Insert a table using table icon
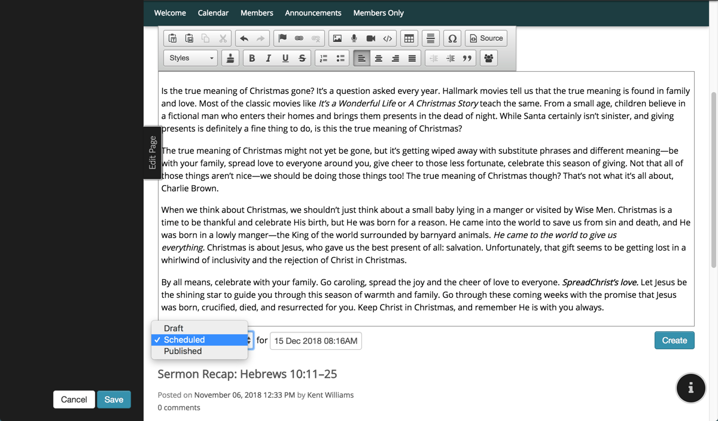718x421 pixels. (409, 38)
